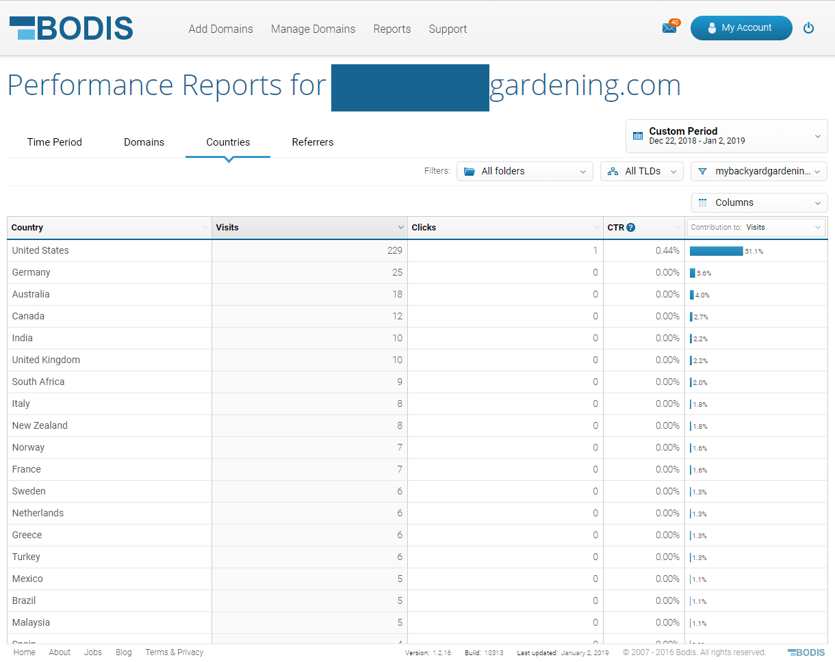Click the 40 unread messages badge
This screenshot has height=662, width=835.
point(674,23)
